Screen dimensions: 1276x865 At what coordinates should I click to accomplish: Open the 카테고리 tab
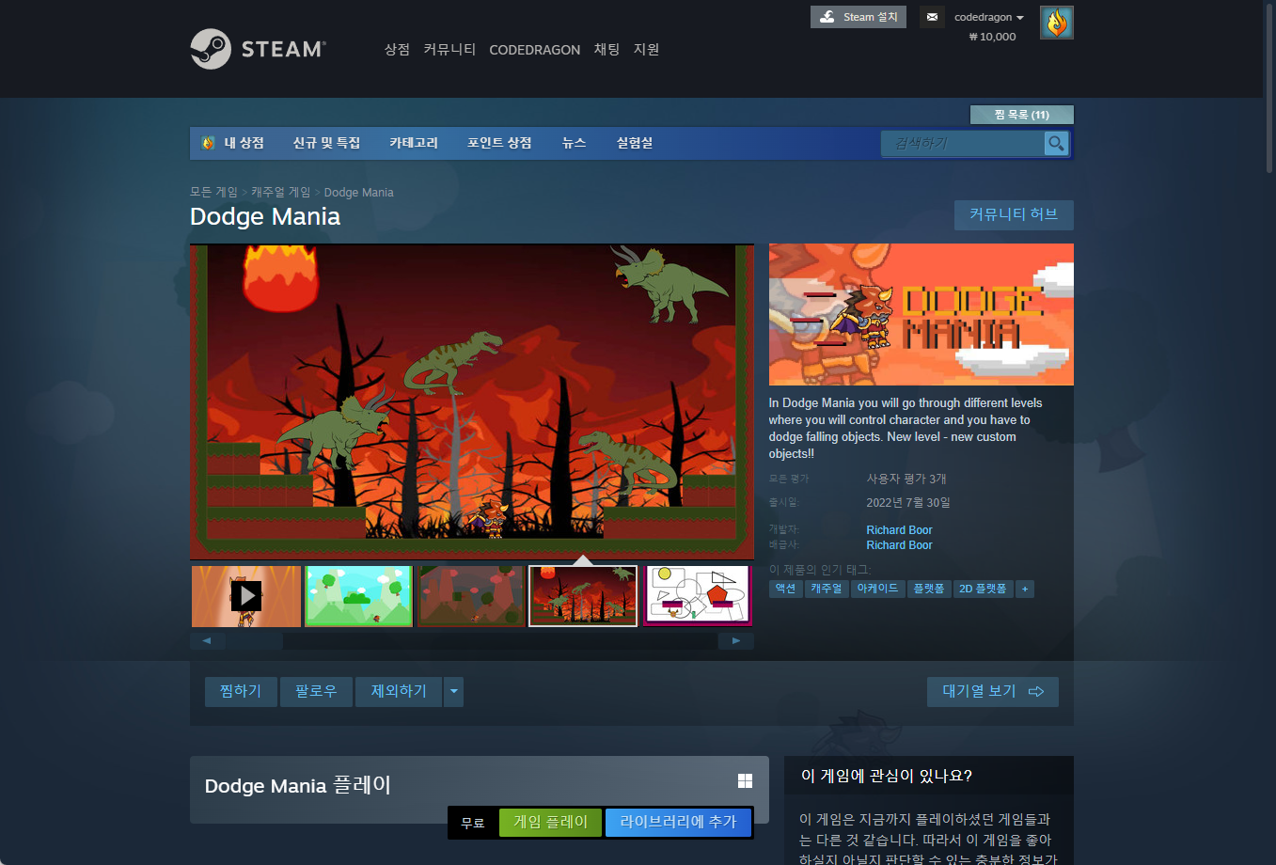click(414, 143)
